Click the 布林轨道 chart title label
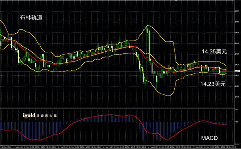Screen dimensions: 241x149 coord(31,18)
